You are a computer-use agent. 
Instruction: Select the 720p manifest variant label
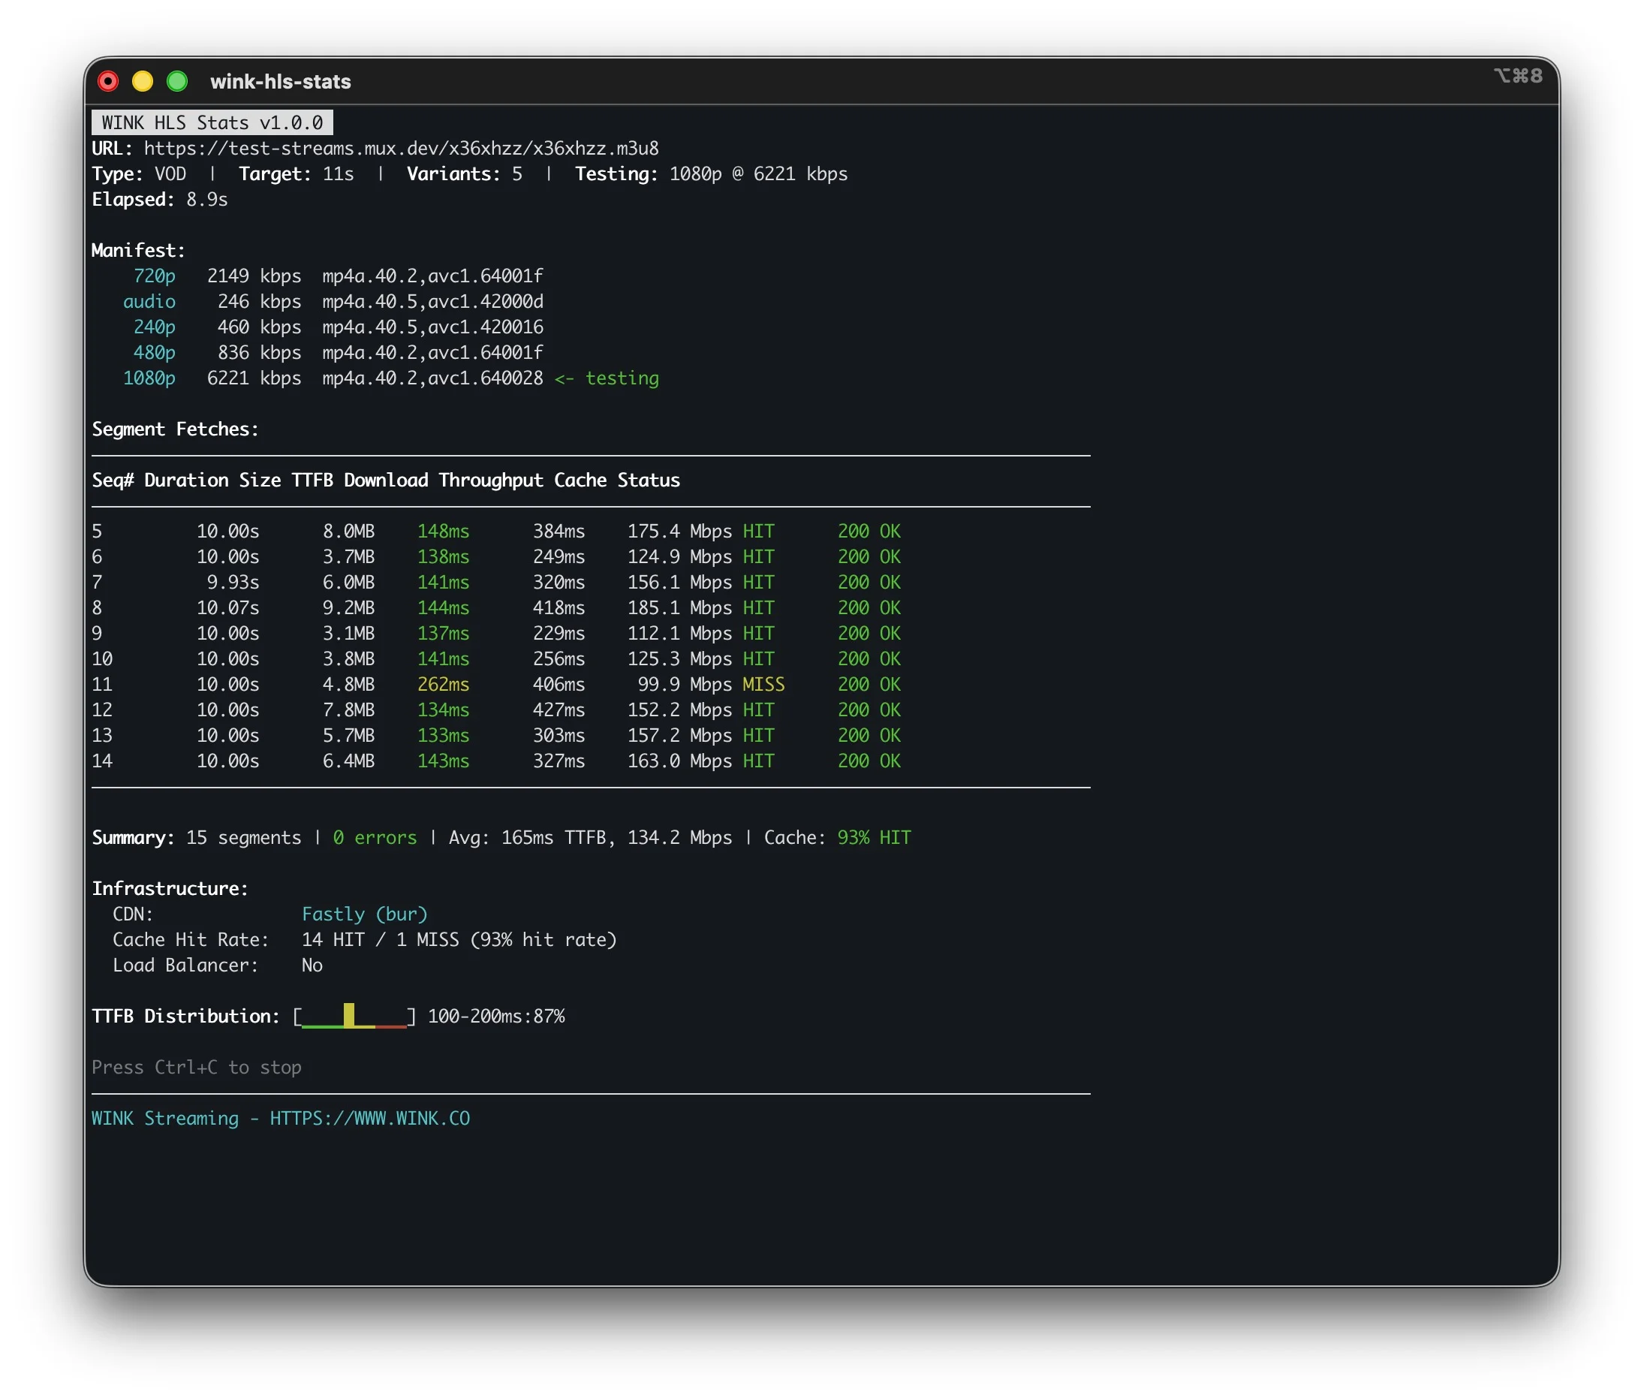coord(154,276)
